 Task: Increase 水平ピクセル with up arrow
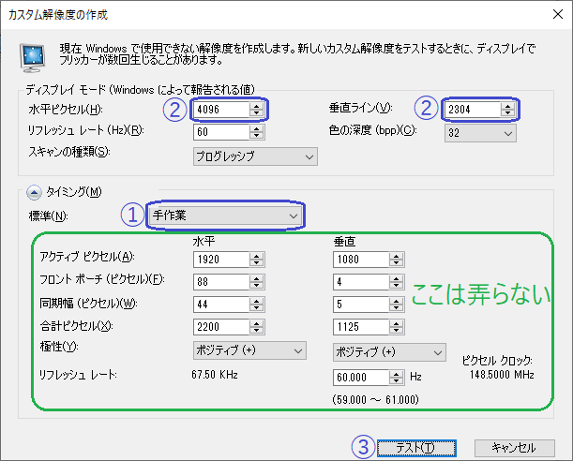(x=256, y=106)
